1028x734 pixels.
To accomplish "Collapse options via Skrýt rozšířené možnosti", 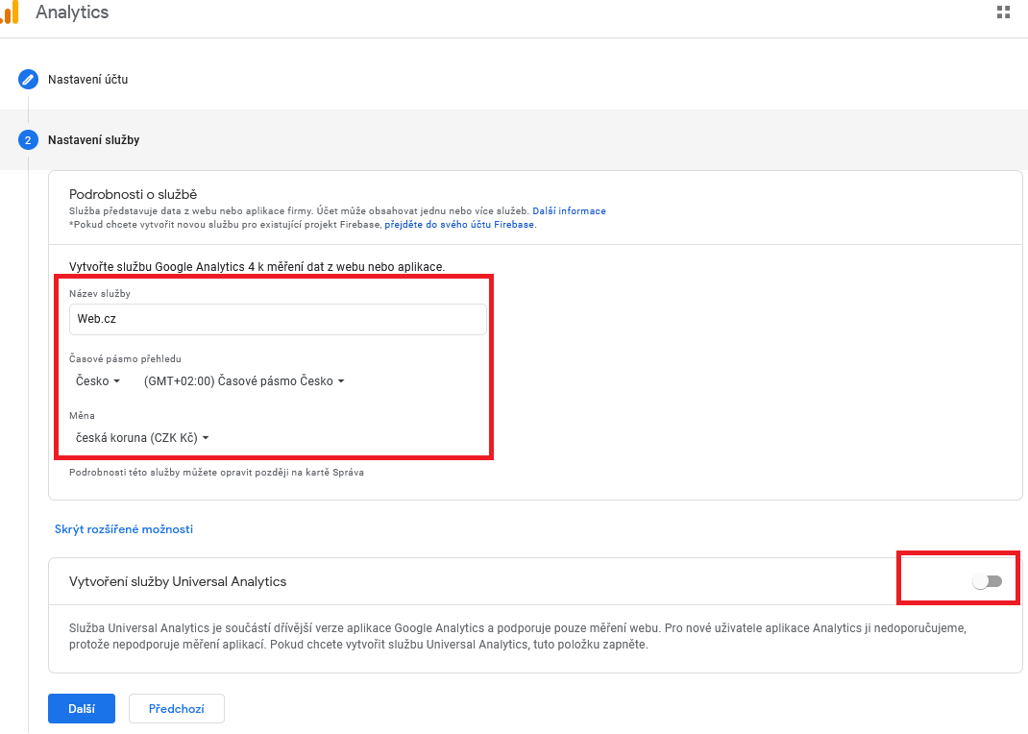I will click(124, 528).
